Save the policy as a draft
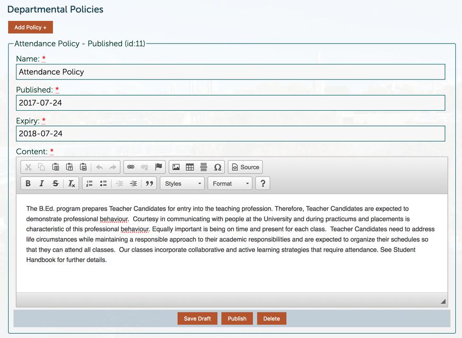Viewport: 462px width, 338px height. tap(198, 318)
